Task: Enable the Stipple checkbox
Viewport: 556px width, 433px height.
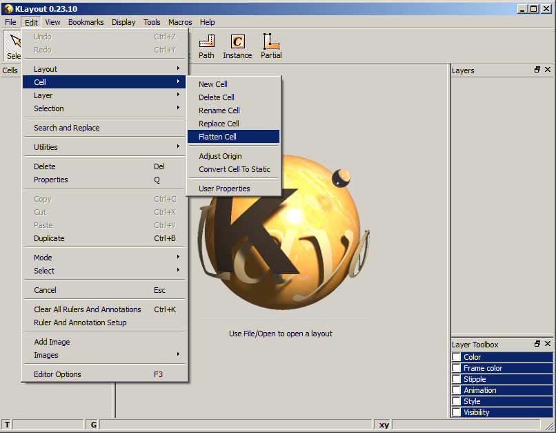Action: tap(455, 379)
